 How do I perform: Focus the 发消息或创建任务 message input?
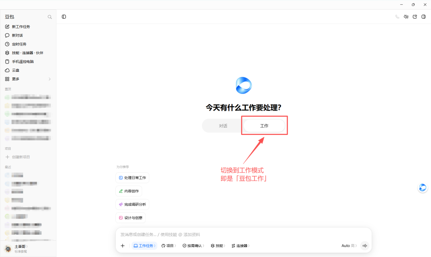(243, 235)
